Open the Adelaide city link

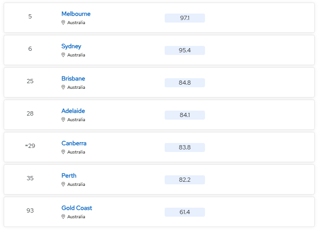[x=73, y=111]
